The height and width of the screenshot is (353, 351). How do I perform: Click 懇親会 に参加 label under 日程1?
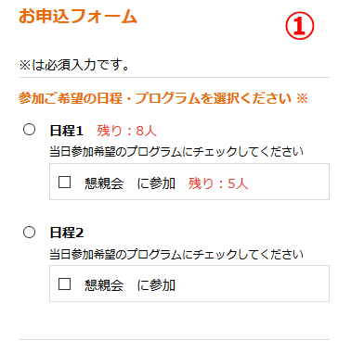click(x=130, y=183)
